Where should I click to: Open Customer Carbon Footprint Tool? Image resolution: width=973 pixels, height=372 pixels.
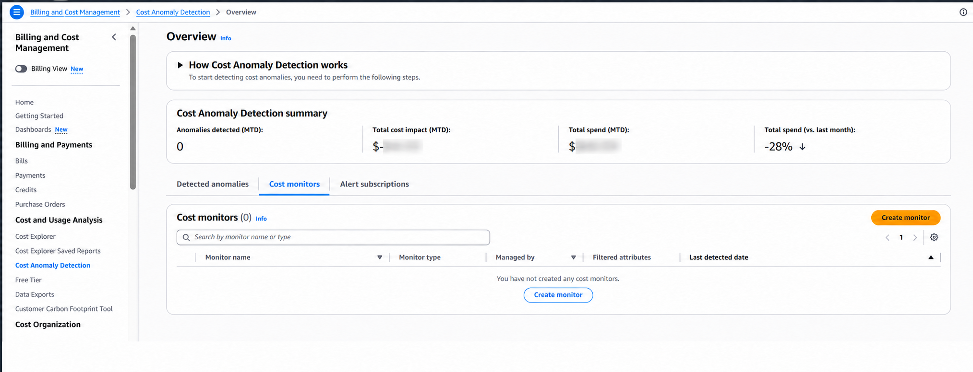point(64,309)
